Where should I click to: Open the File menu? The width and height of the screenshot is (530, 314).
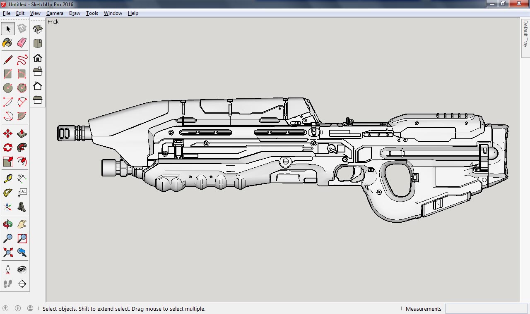[7, 13]
